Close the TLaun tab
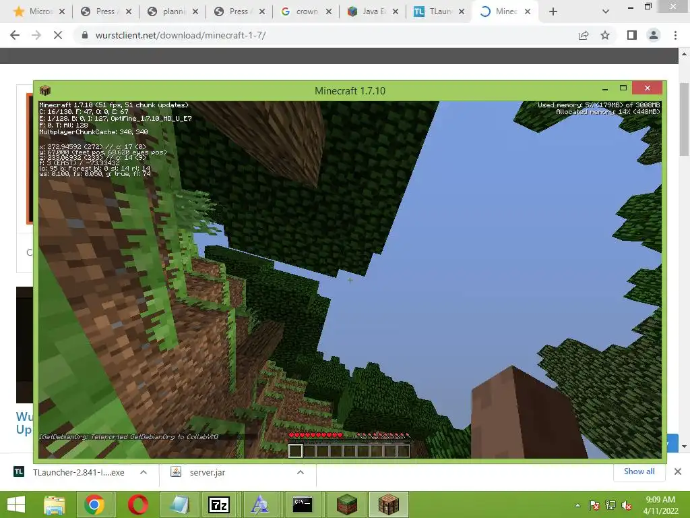690x518 pixels. (x=462, y=12)
